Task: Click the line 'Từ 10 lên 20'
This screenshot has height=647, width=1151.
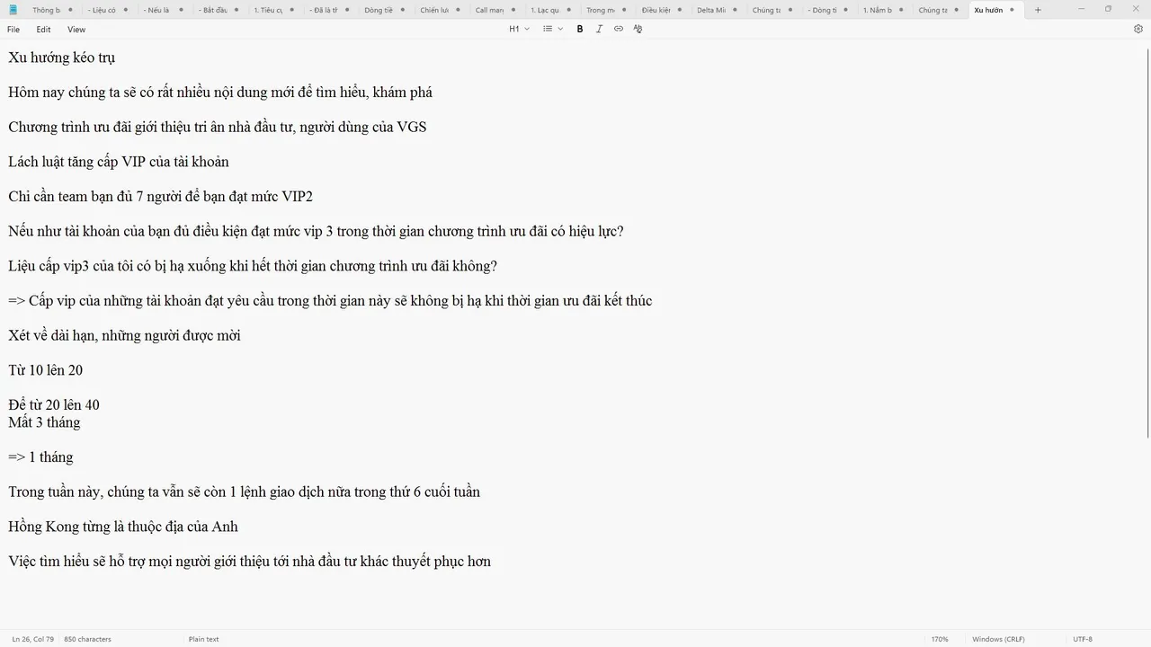Action: tap(46, 370)
